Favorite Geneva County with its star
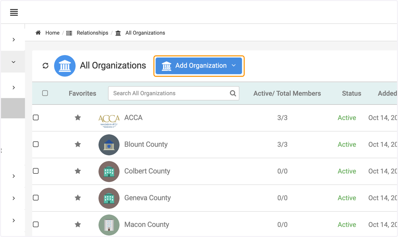The width and height of the screenshot is (398, 237). (x=78, y=198)
